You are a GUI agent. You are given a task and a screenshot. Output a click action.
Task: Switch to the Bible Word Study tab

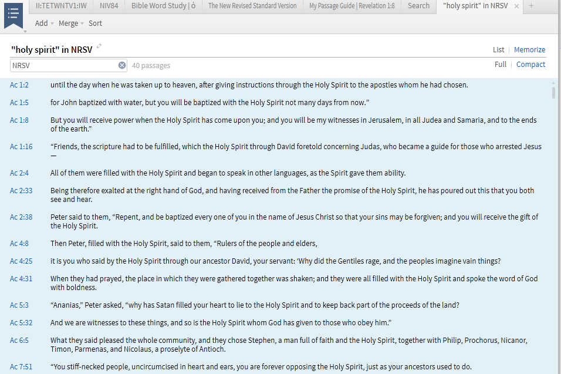(163, 6)
